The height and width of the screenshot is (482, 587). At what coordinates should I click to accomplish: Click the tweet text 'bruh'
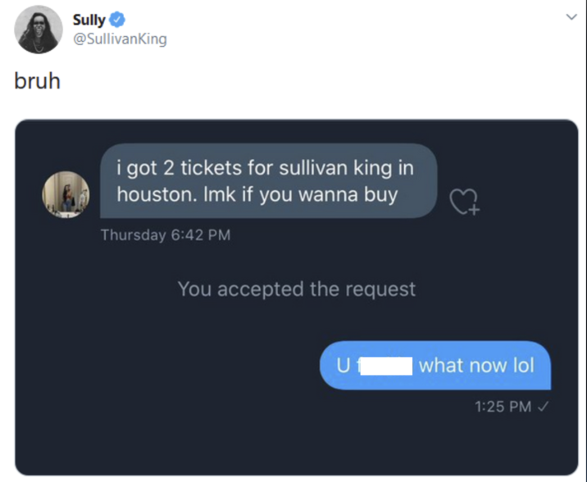[x=38, y=83]
